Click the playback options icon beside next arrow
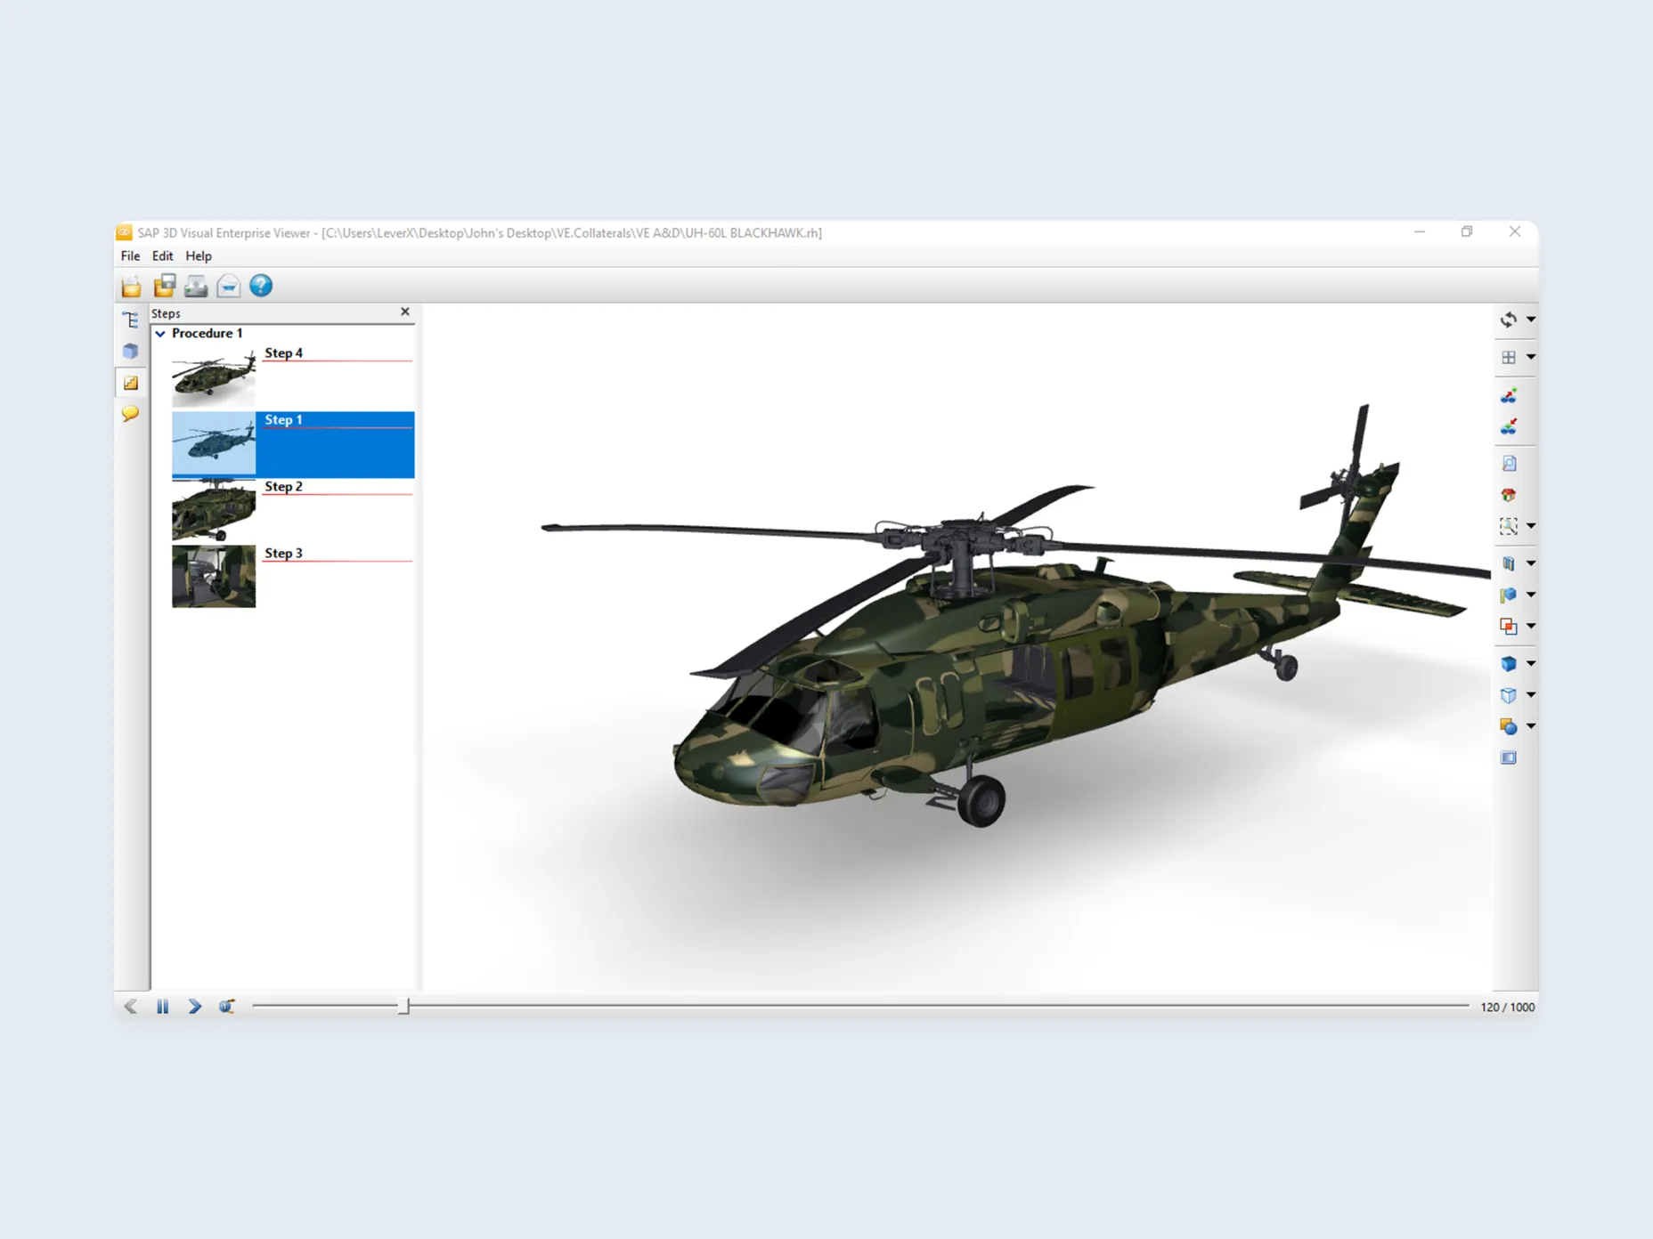1653x1239 pixels. pos(227,1007)
